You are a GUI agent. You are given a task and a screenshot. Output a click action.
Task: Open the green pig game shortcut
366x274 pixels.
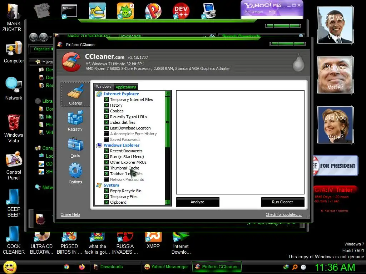click(x=125, y=11)
